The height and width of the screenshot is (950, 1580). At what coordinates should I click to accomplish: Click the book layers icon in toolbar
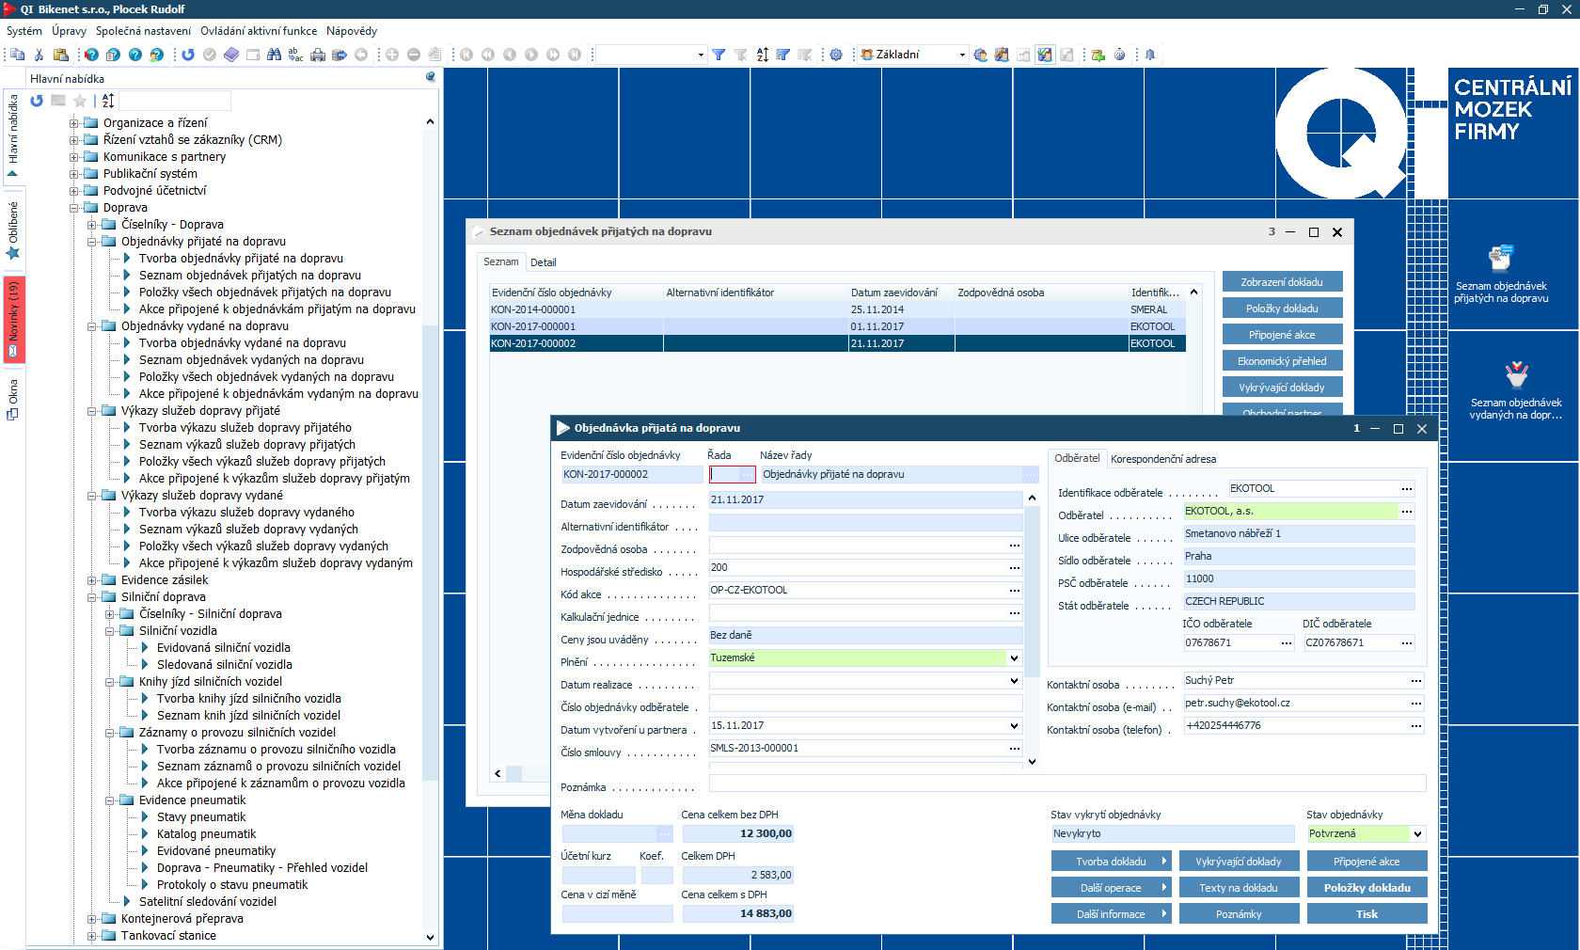[x=231, y=55]
